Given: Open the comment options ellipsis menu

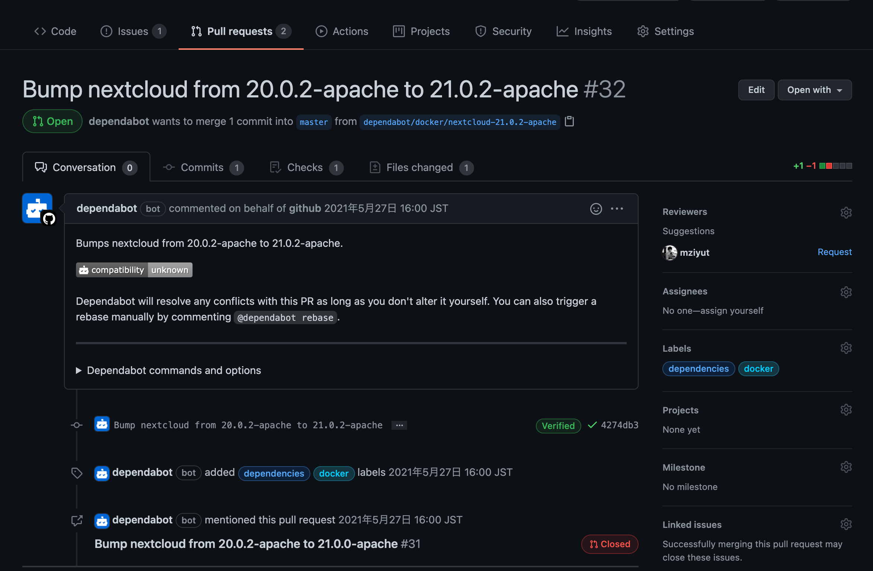Looking at the screenshot, I should [617, 209].
